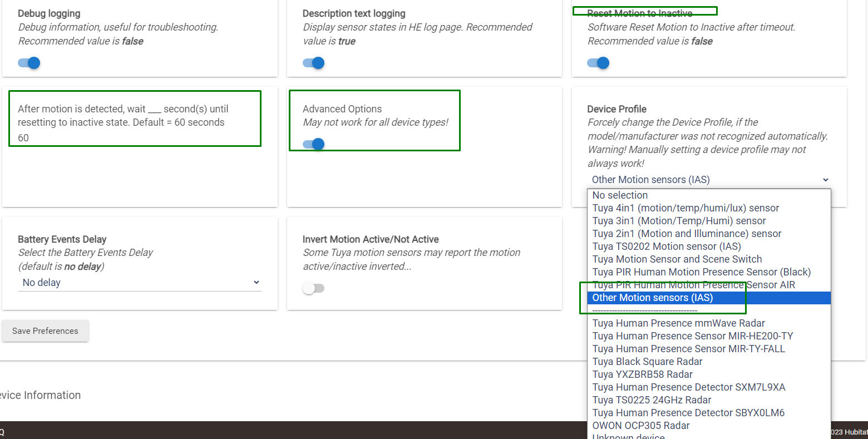868x439 pixels.
Task: Choose Tuya 4in1 (motion/temp/humi/lux) sensor
Action: click(x=709, y=208)
